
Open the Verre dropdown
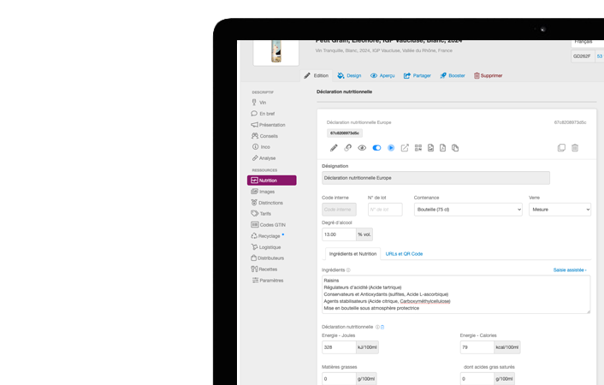click(560, 210)
